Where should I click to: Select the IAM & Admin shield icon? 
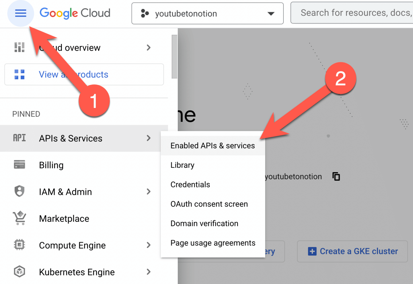19,191
